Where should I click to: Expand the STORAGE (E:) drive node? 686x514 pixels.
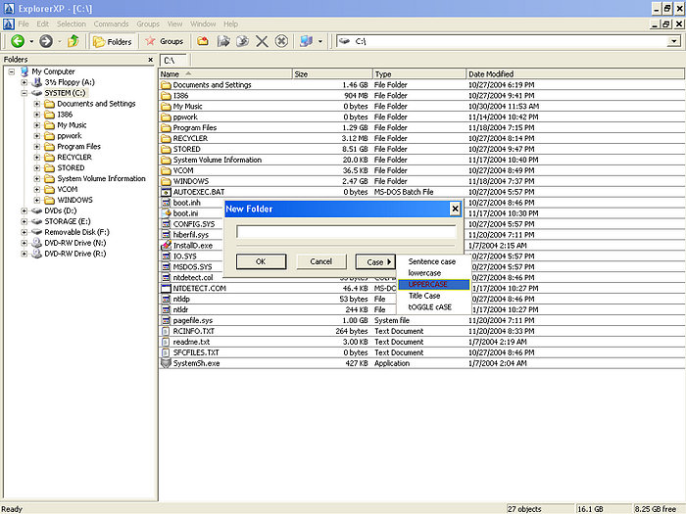[x=24, y=221]
